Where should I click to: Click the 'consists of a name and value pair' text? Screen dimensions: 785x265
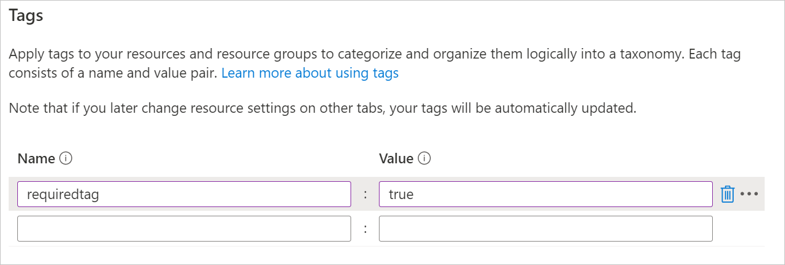[x=114, y=73]
